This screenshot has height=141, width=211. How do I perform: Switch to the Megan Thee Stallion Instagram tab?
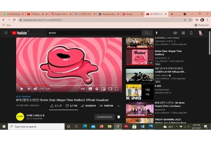click(61, 14)
